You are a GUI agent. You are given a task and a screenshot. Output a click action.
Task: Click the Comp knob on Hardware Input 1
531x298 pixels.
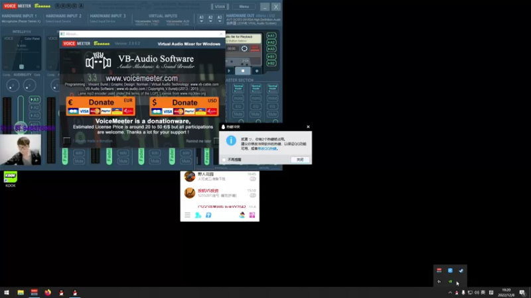pos(13,85)
